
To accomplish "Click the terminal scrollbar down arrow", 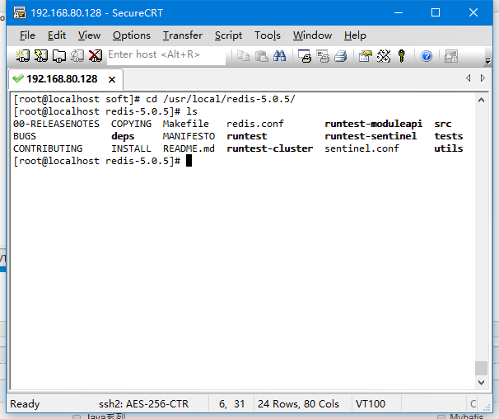I will [481, 383].
